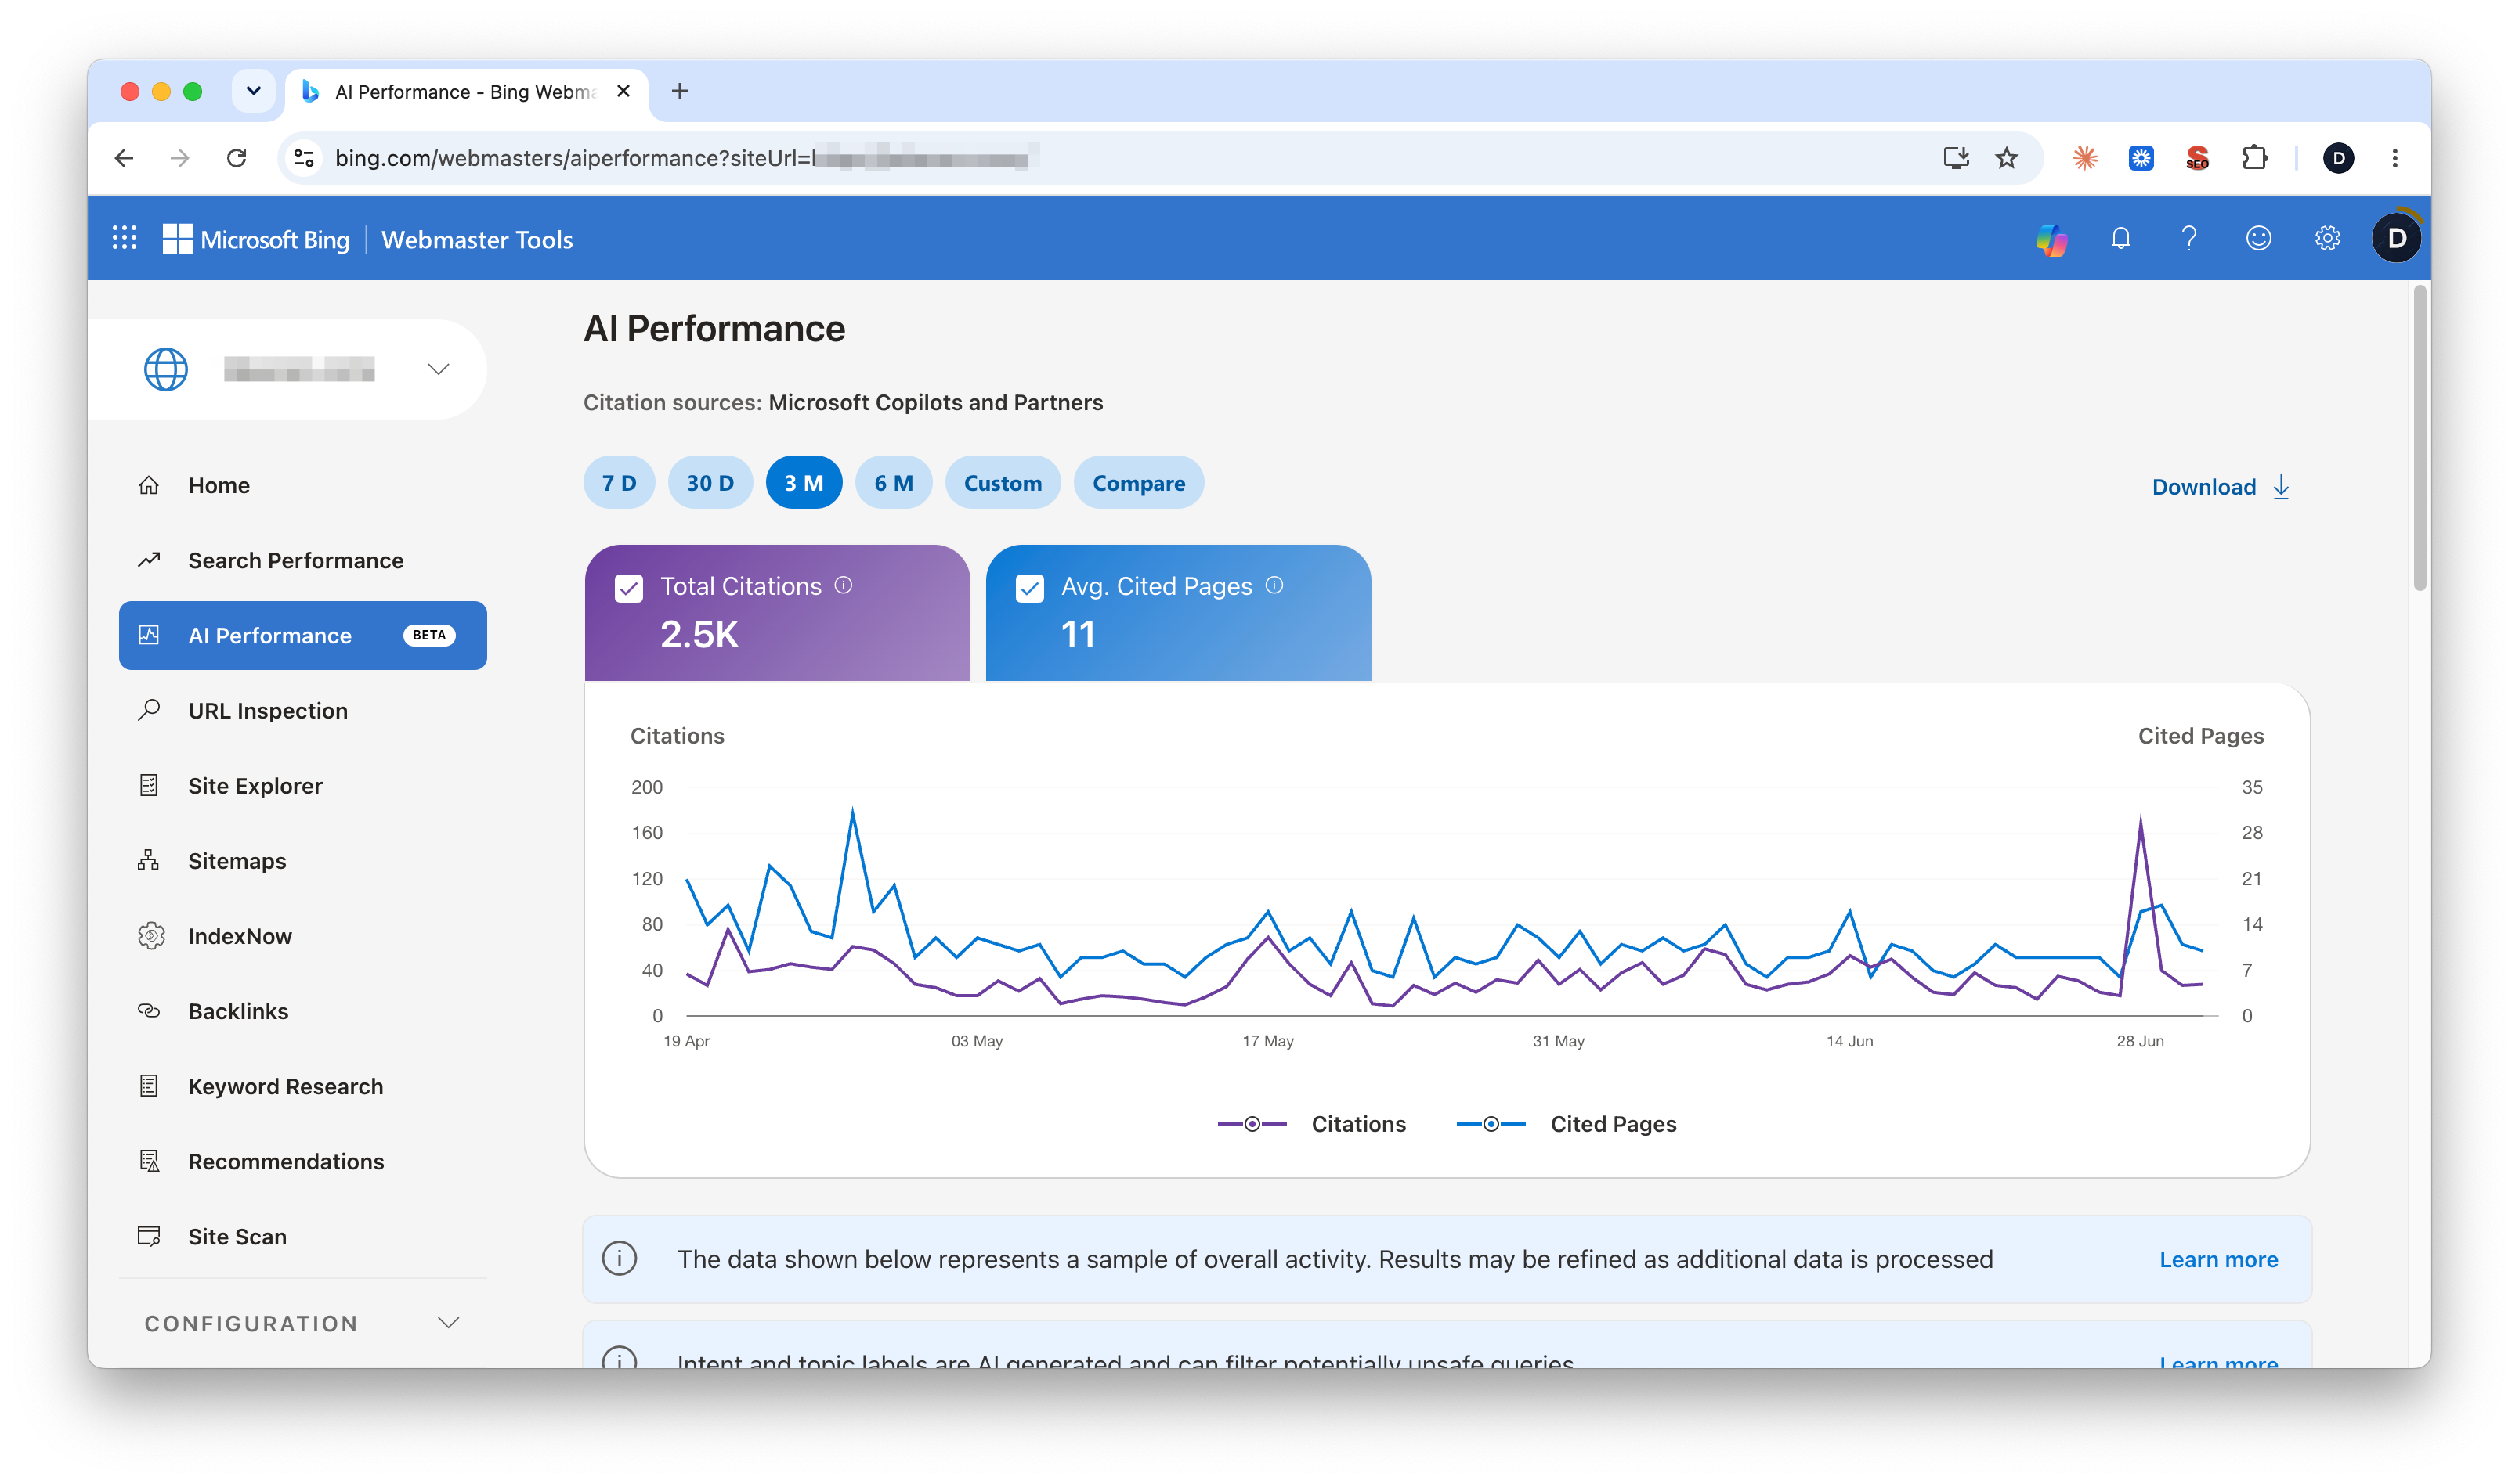Image resolution: width=2519 pixels, height=1484 pixels.
Task: Open the SEO browser extension
Action: tap(2197, 158)
